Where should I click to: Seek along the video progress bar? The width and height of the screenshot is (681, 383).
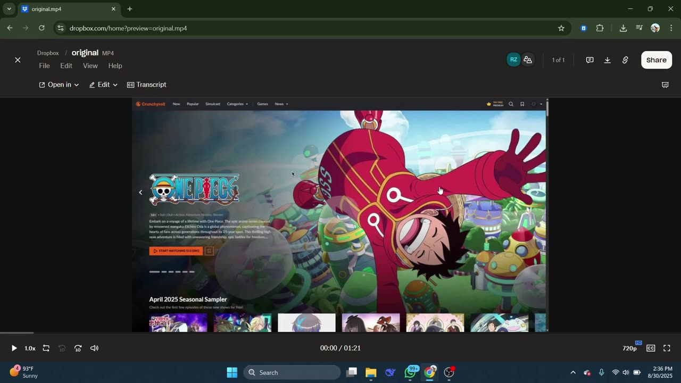tap(340, 333)
